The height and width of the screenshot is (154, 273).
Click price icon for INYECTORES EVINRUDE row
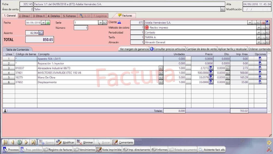pyautogui.click(x=211, y=73)
